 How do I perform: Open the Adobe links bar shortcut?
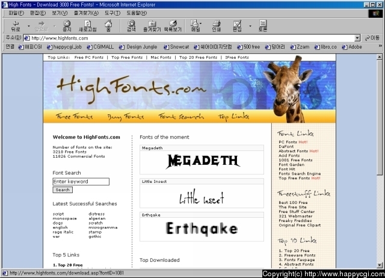tap(352, 47)
